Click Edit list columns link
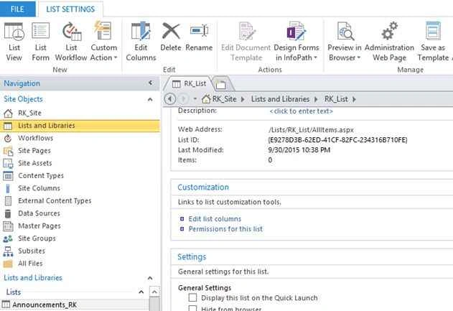The image size is (453, 311). 215,219
